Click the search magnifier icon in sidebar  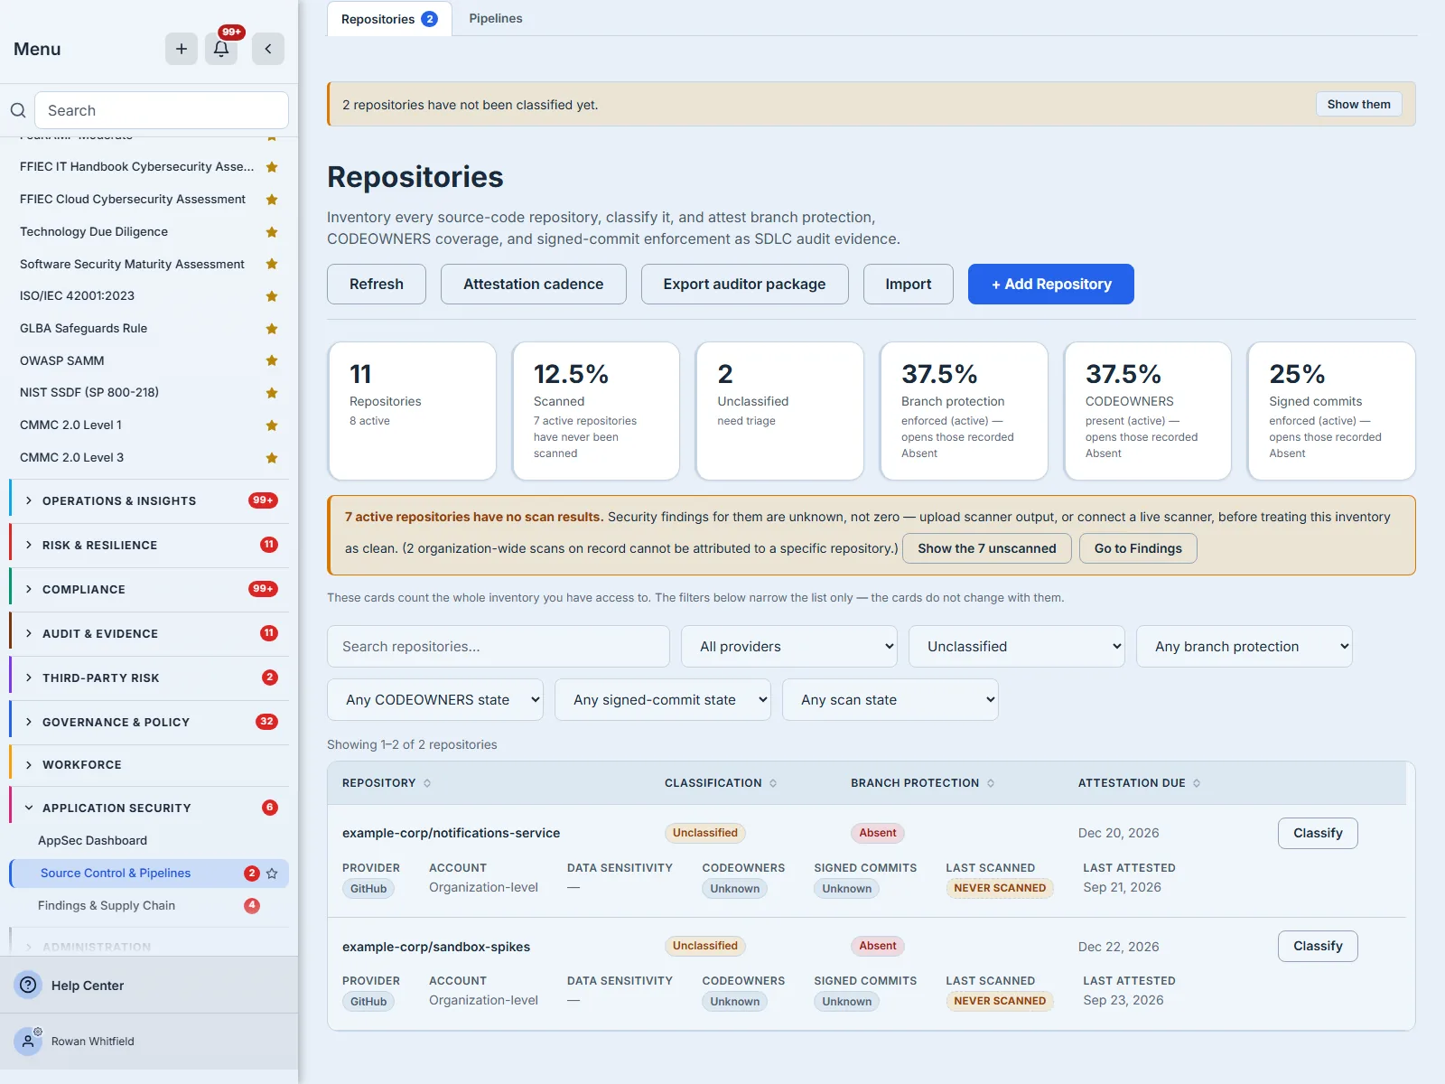point(18,110)
